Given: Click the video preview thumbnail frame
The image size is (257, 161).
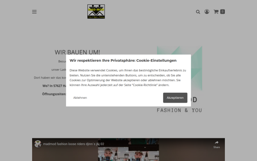Looking at the screenshot, I should tap(128, 150).
